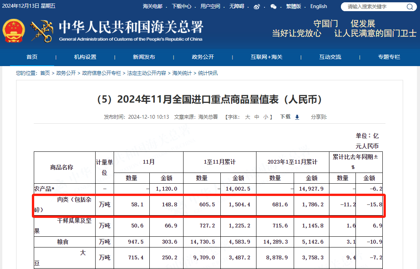Click the WeChat icon in top bar
420x269 pixels.
[273, 7]
